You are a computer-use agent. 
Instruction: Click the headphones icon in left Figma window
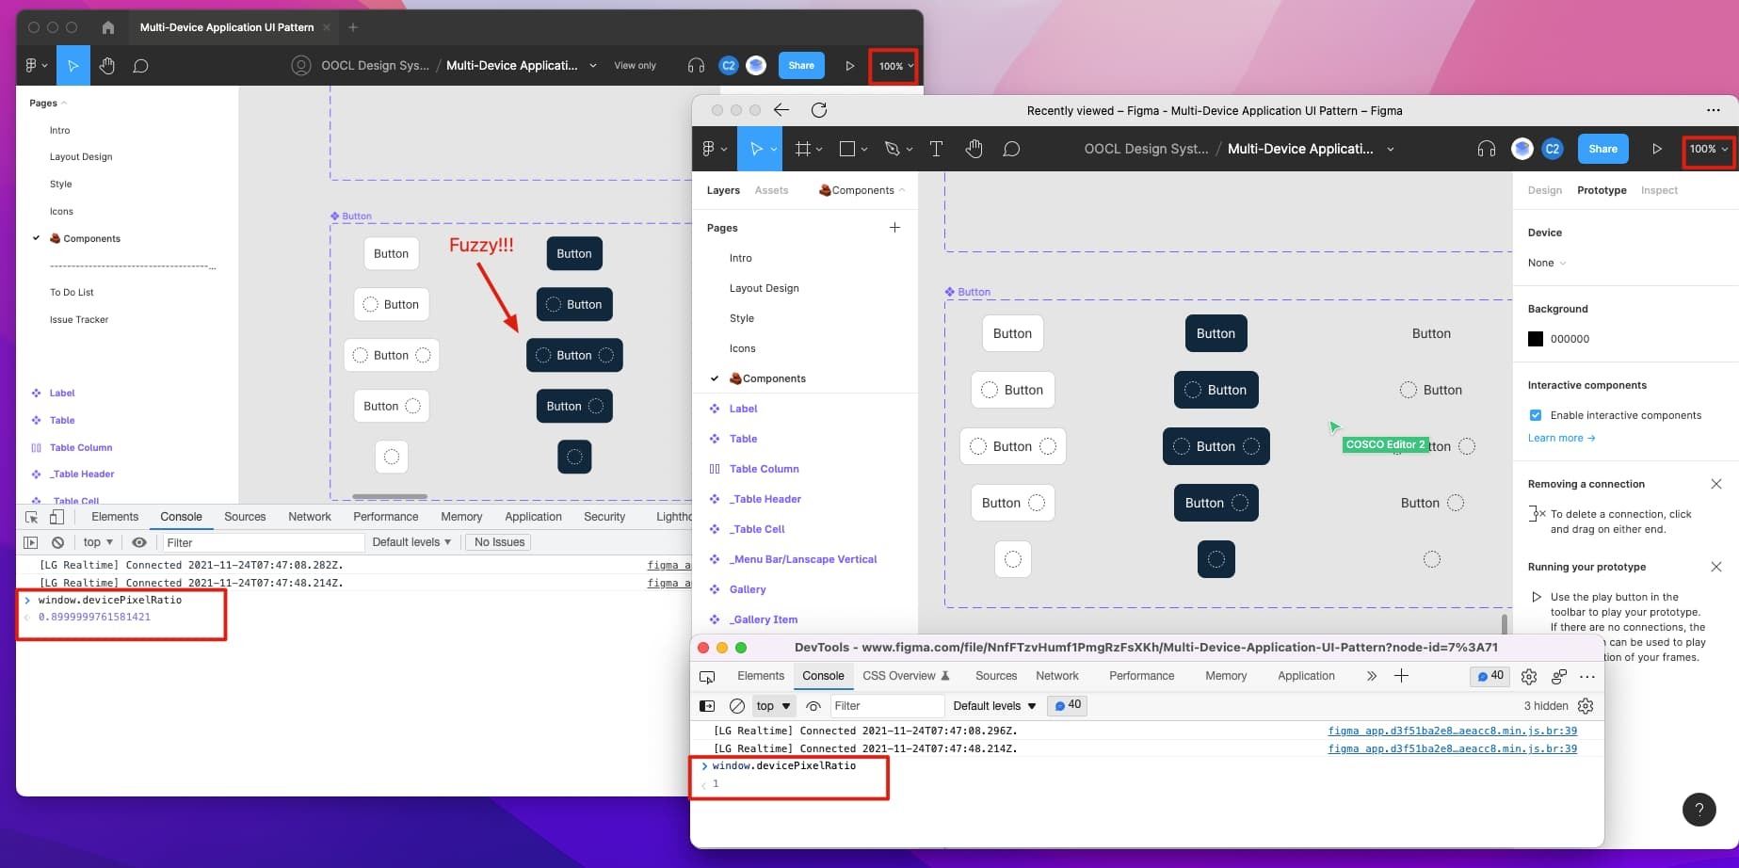pos(696,66)
